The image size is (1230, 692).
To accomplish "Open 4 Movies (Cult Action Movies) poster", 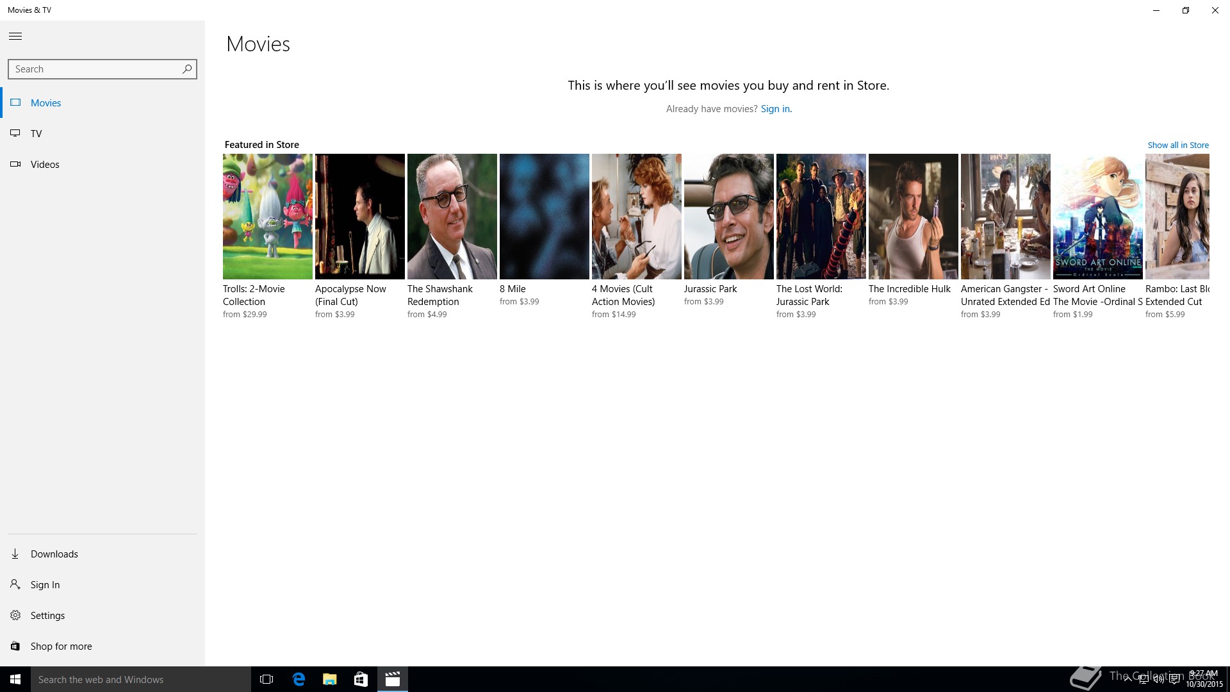I will 637,217.
